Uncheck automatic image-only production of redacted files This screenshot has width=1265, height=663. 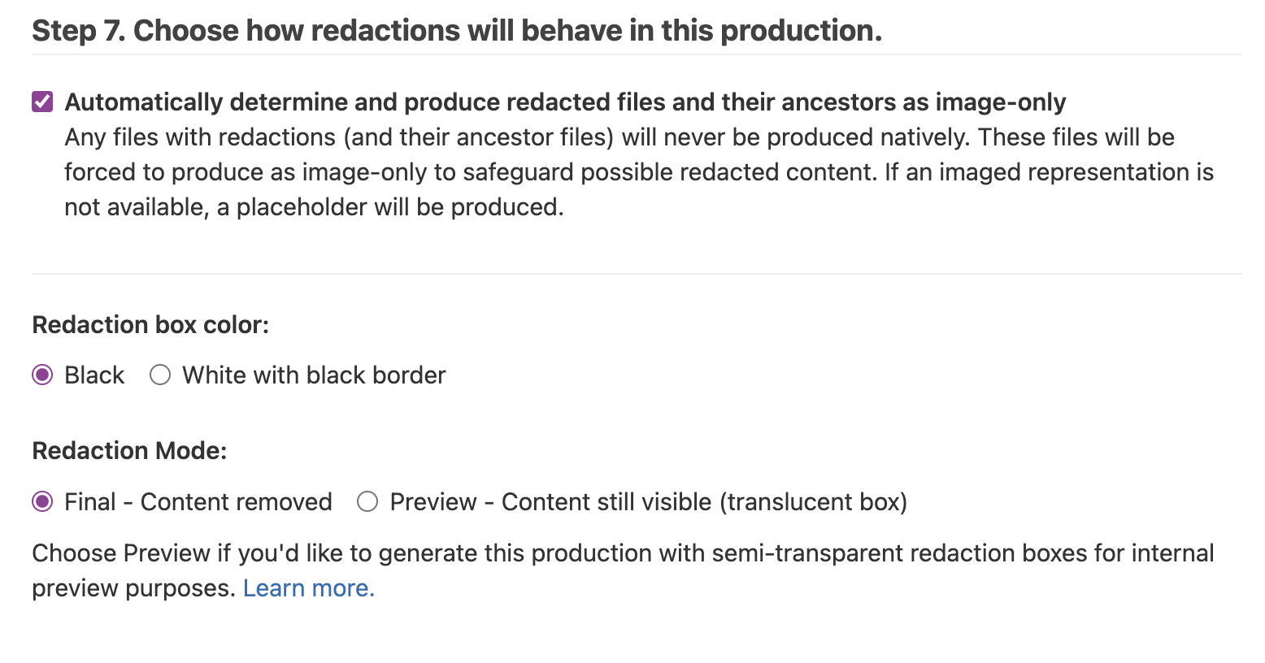click(x=41, y=102)
